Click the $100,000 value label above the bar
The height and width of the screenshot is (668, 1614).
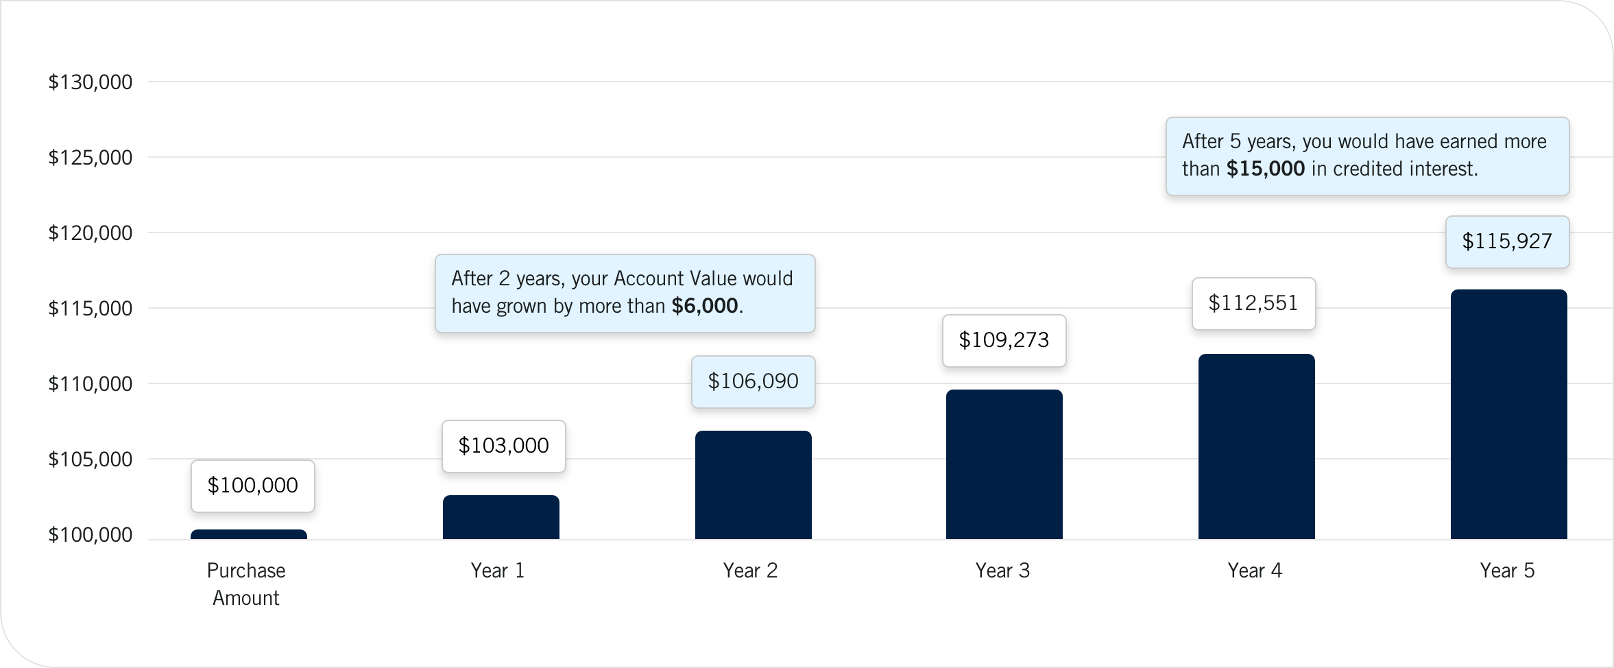click(x=252, y=486)
